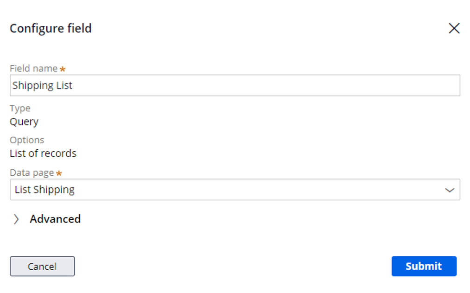Expand the Advanced section chevron
This screenshot has height=293, width=470.
click(16, 219)
